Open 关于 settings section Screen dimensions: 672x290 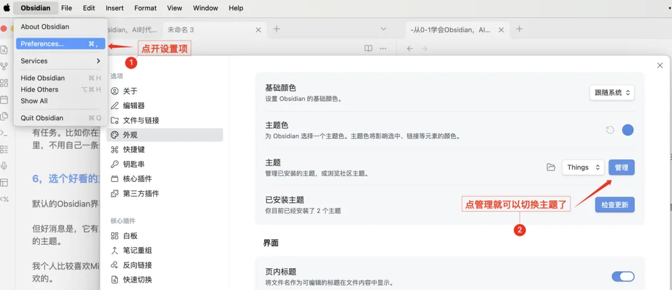point(164,91)
